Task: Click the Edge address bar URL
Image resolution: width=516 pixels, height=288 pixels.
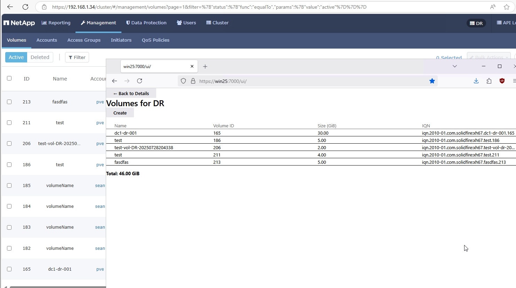Action: 209,7
